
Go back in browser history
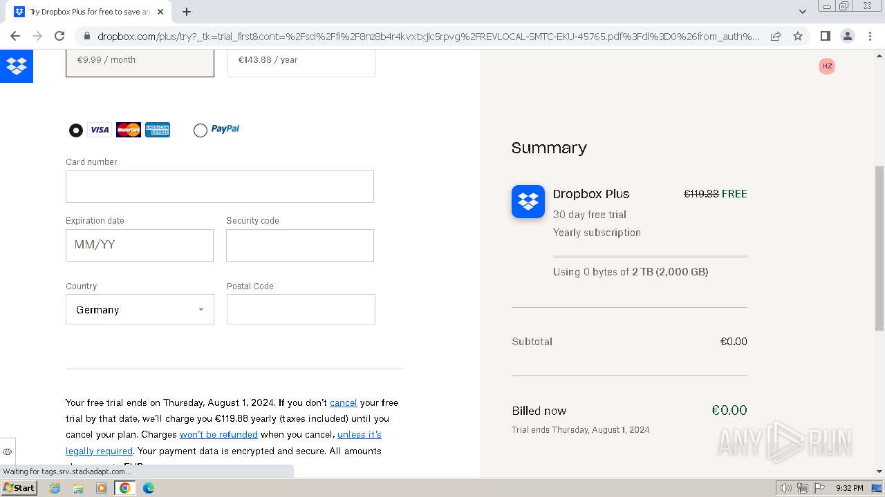coord(15,36)
